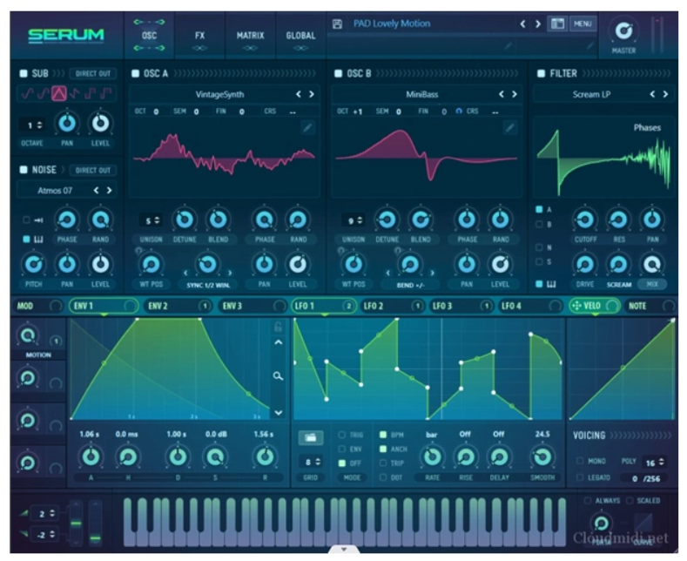Click the Noise Pitch knob
687x561 pixels.
point(34,264)
